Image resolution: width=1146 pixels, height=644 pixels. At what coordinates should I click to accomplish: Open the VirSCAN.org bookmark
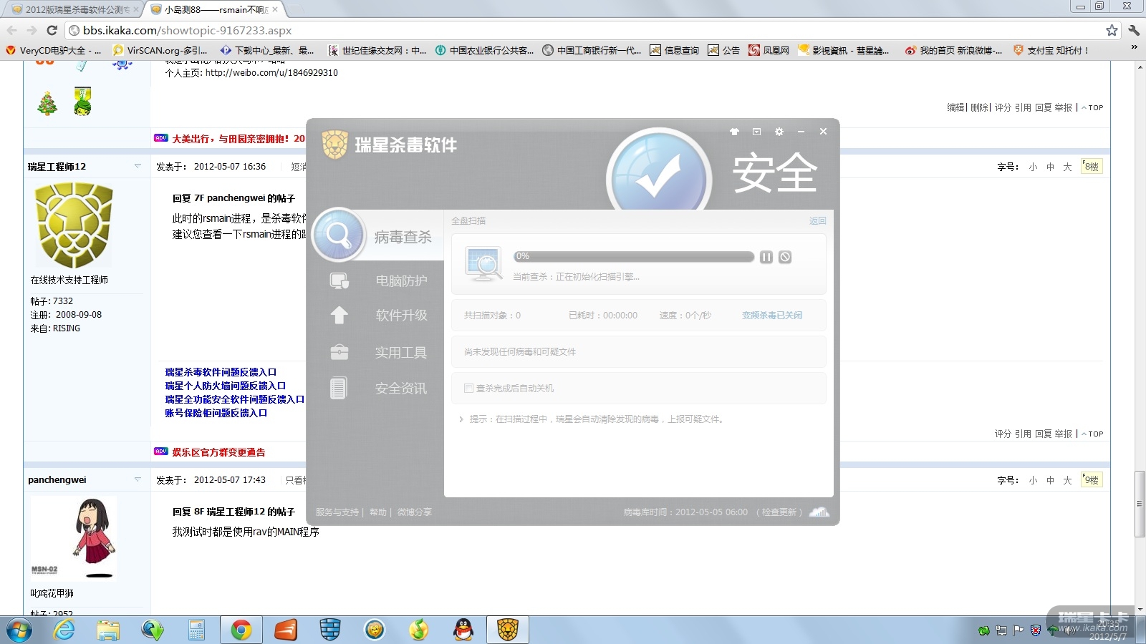(x=160, y=50)
